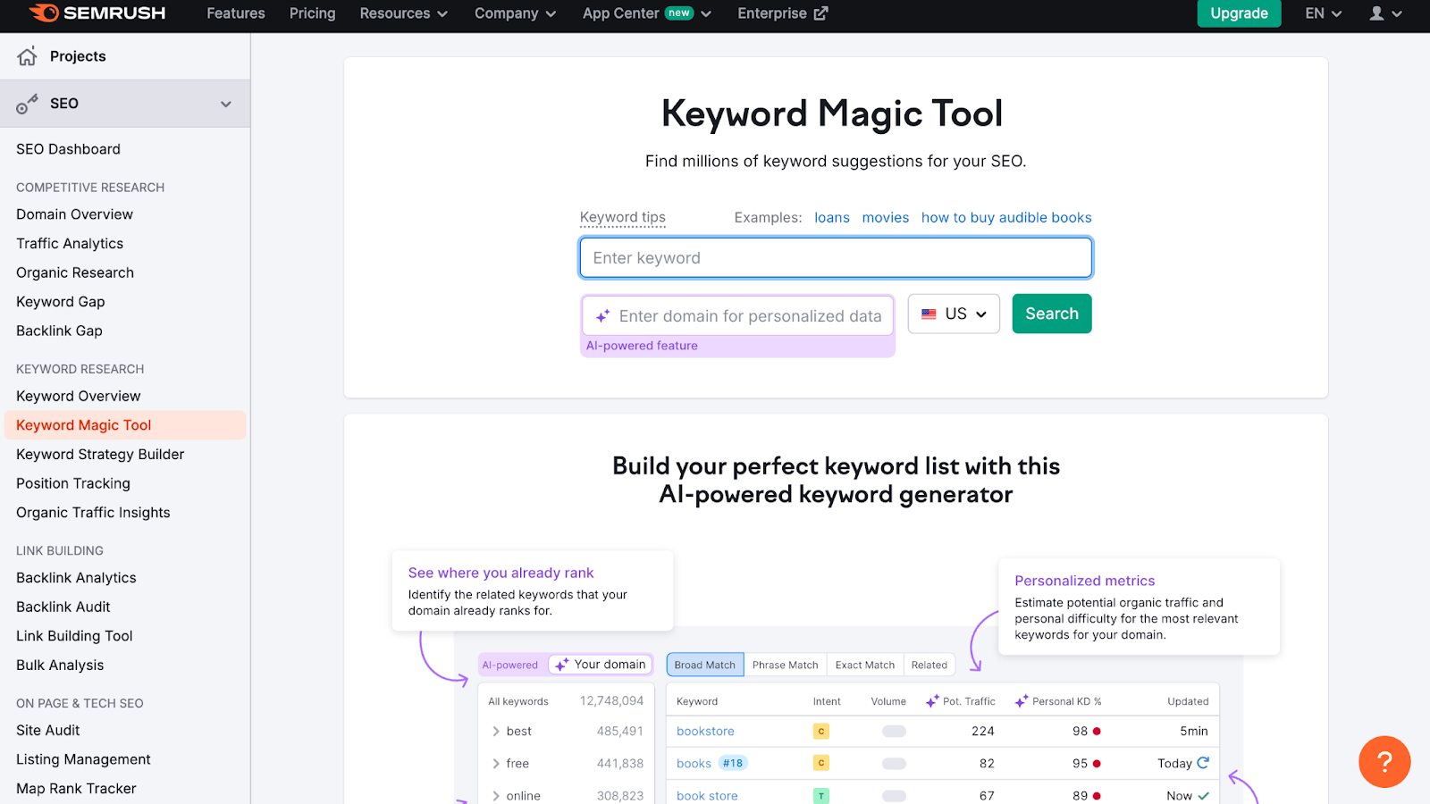Viewport: 1430px width, 804px height.
Task: Click the 'loans' example keyword
Action: coord(832,217)
